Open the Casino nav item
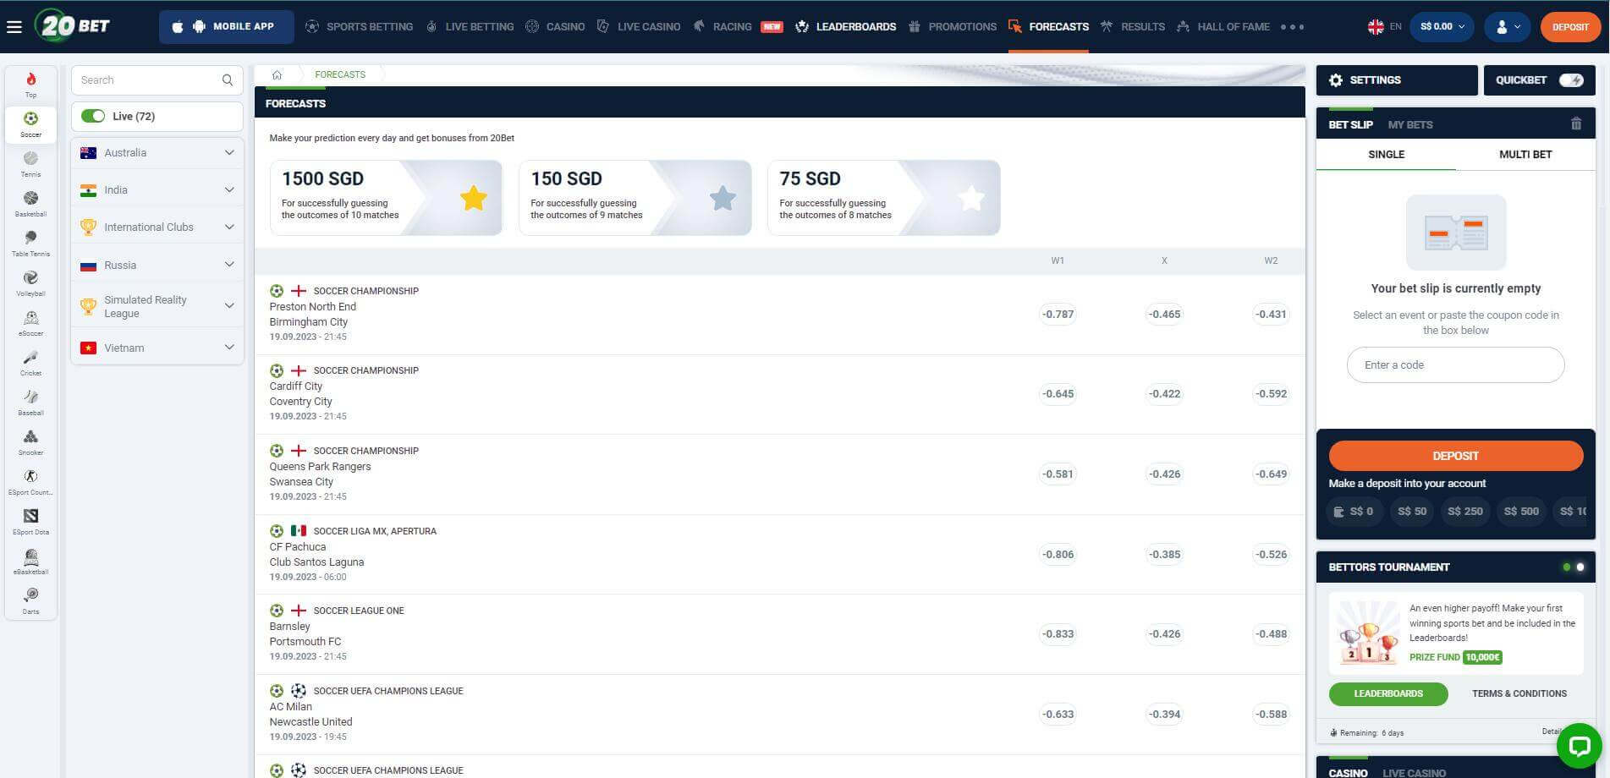The width and height of the screenshot is (1610, 778). coord(555,27)
